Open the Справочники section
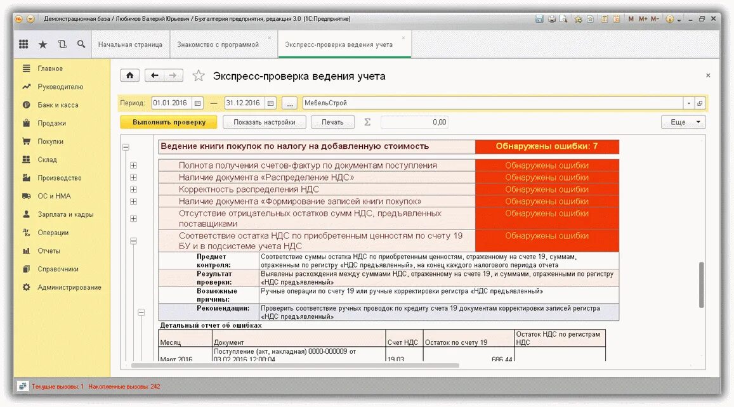734x407 pixels. pyautogui.click(x=58, y=269)
